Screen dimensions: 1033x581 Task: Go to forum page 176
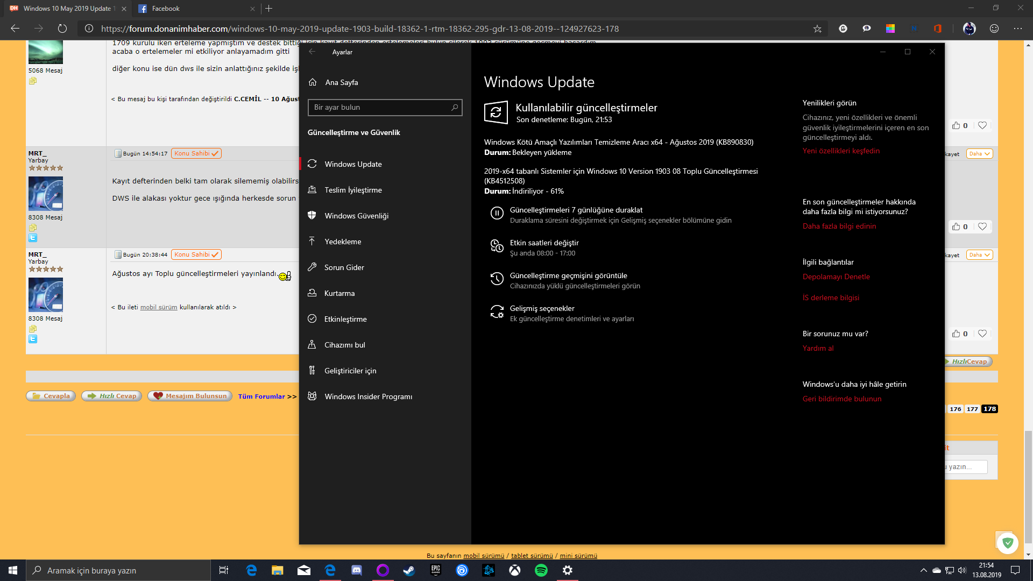pos(956,409)
